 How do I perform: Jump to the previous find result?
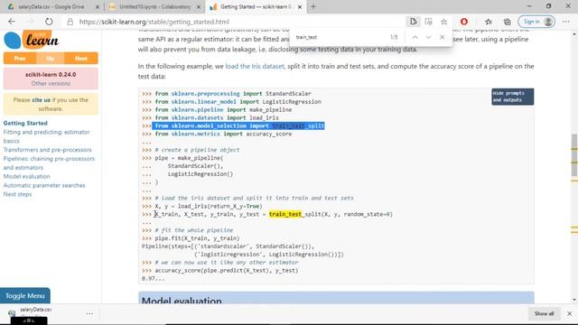click(415, 37)
